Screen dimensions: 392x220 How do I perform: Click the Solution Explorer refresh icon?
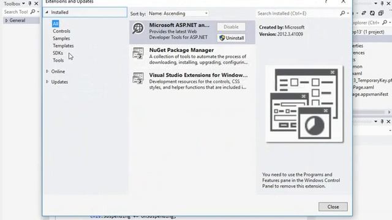click(x=372, y=13)
